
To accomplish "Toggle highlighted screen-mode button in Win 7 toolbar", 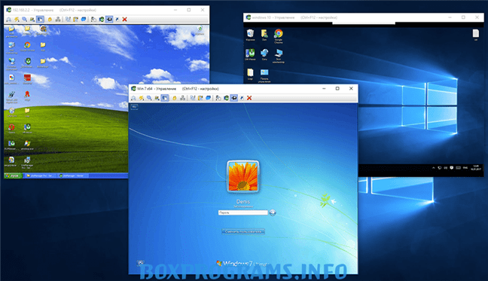I will 165,98.
